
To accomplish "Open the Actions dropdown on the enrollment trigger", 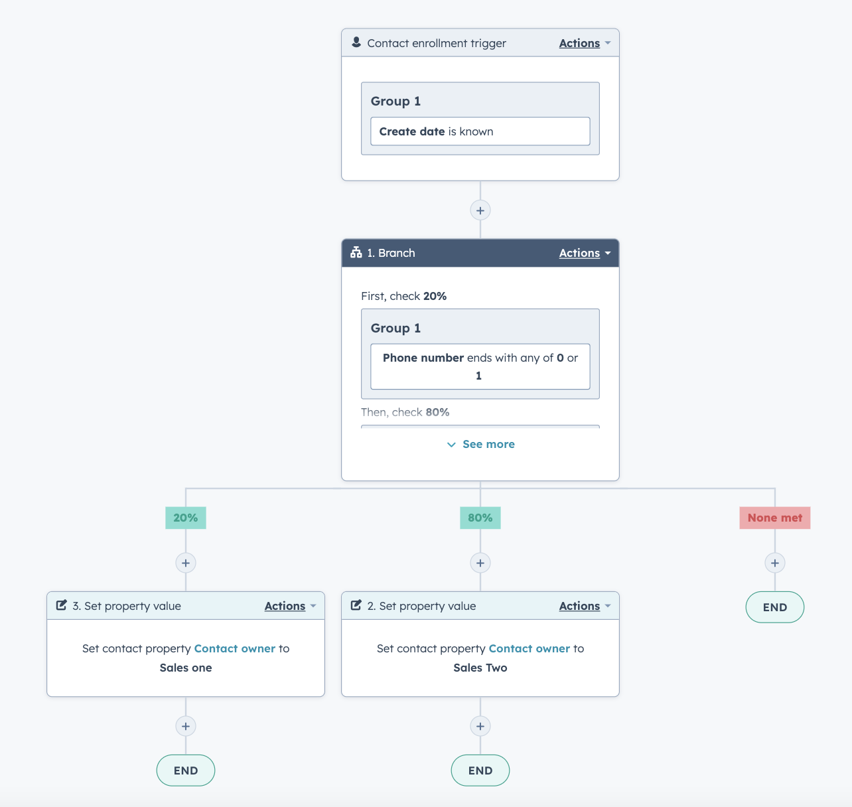I will point(579,42).
